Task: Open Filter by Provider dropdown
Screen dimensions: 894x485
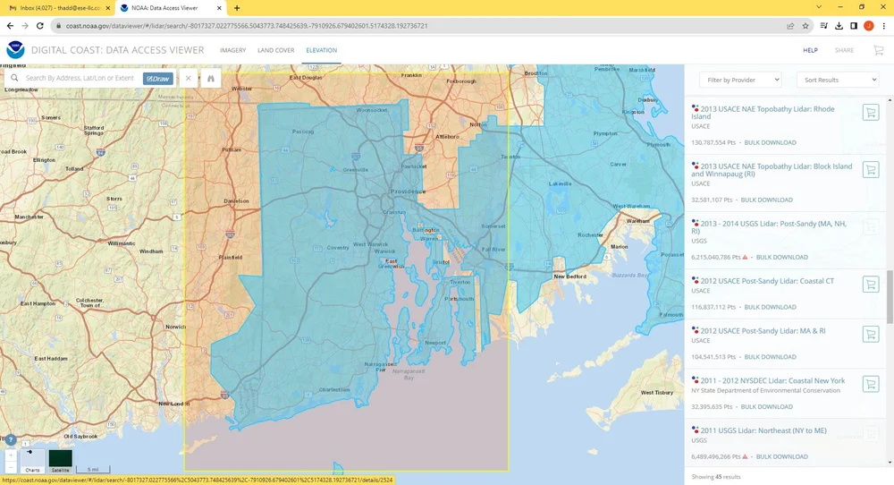Action: (740, 80)
